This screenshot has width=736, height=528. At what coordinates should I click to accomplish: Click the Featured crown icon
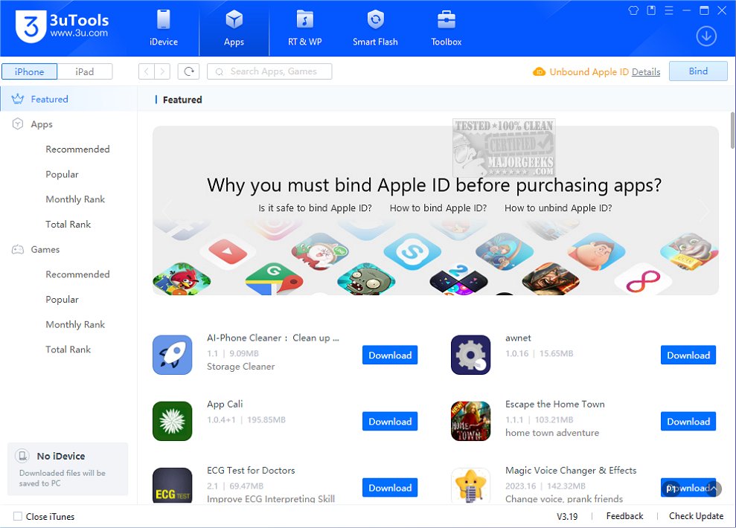18,99
